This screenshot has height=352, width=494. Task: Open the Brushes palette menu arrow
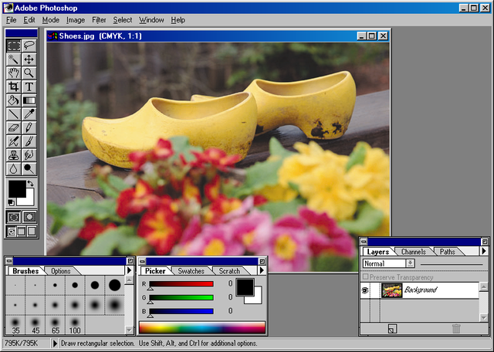pyautogui.click(x=129, y=270)
